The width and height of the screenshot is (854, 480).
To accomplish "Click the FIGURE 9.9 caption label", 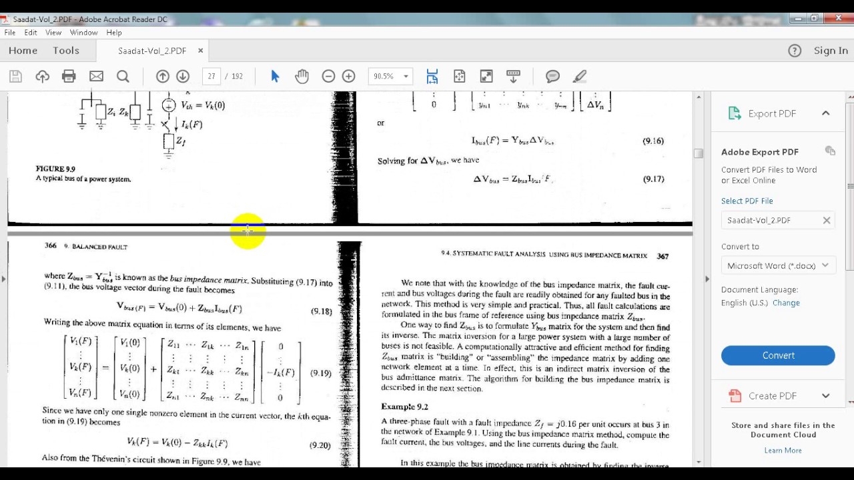I will tap(55, 169).
